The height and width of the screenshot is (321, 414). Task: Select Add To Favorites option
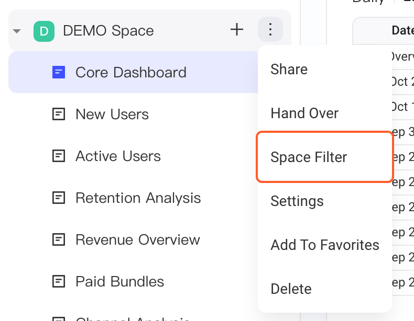coord(325,245)
